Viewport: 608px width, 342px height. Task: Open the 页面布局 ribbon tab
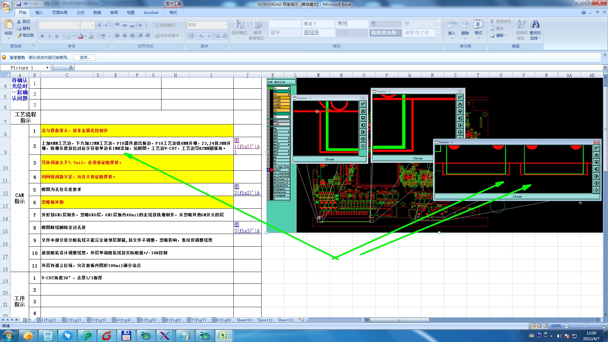[x=60, y=13]
